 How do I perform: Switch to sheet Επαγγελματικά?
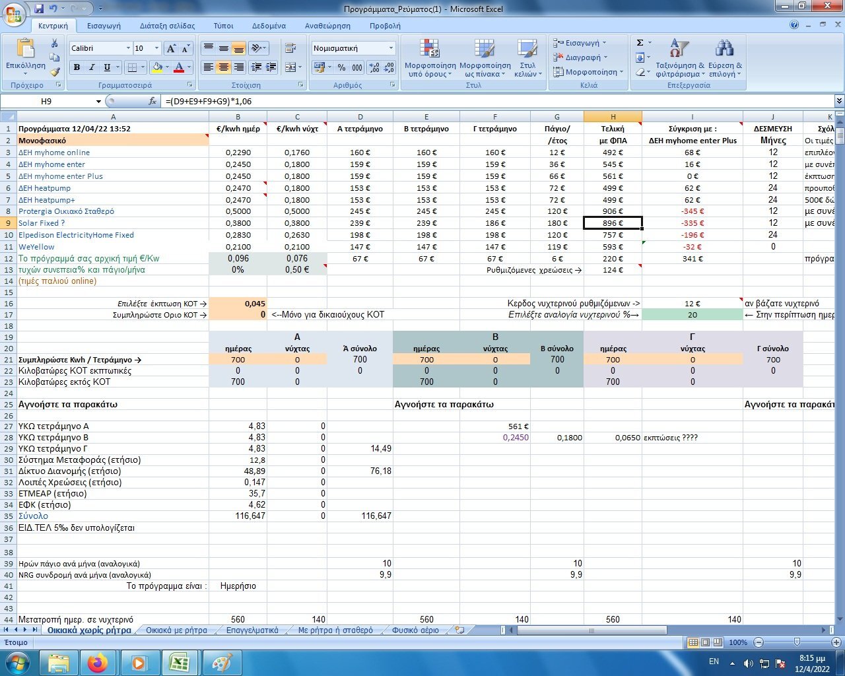pyautogui.click(x=252, y=630)
